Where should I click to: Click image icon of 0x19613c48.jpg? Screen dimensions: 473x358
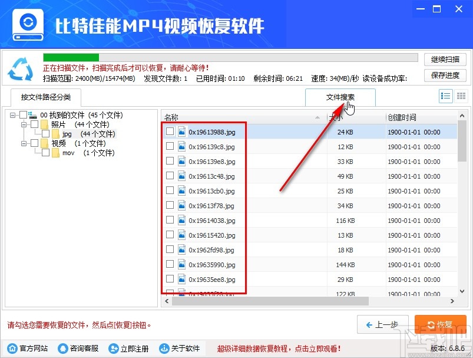181,176
